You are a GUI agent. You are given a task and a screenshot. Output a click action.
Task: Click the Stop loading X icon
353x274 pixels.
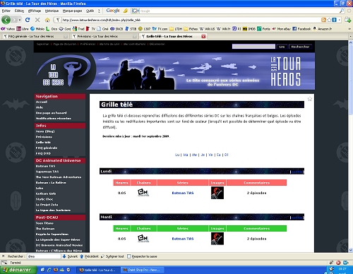coord(37,20)
